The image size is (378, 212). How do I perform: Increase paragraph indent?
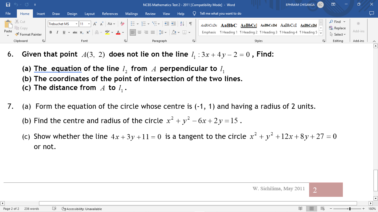click(x=173, y=24)
